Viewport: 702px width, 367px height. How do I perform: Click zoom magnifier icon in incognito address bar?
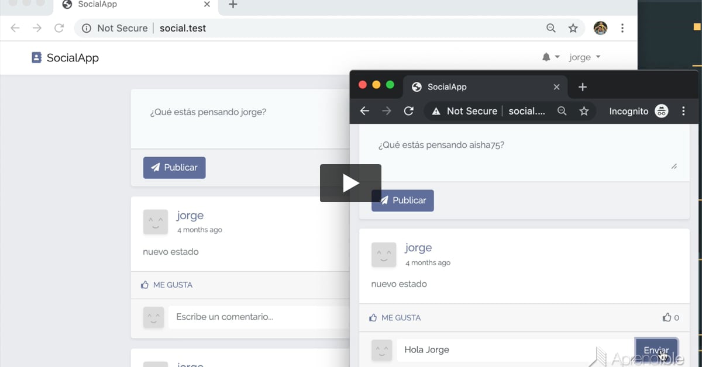(x=562, y=111)
